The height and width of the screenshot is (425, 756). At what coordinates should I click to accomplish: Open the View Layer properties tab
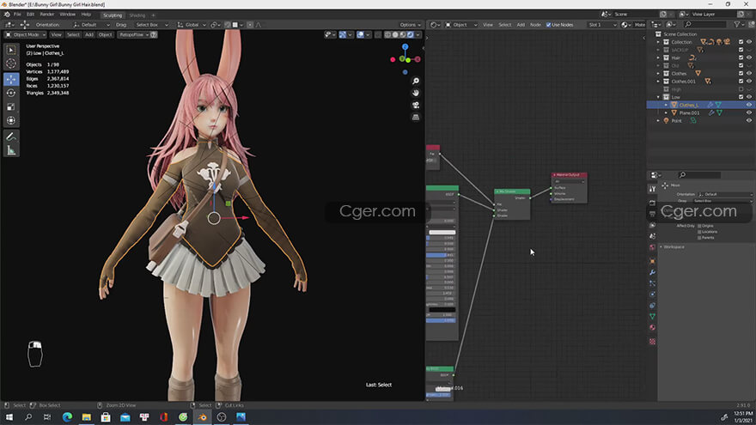tap(652, 225)
